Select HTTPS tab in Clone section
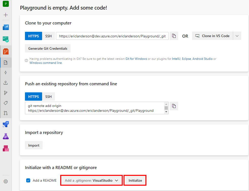This screenshot has height=191, width=249. point(34,36)
